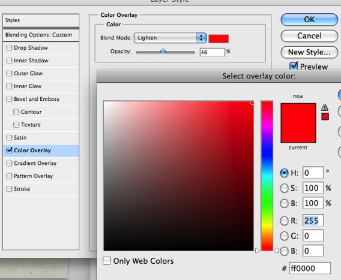The image size is (341, 280).
Task: Uncheck the Color Overlay checkbox
Action: pos(10,150)
